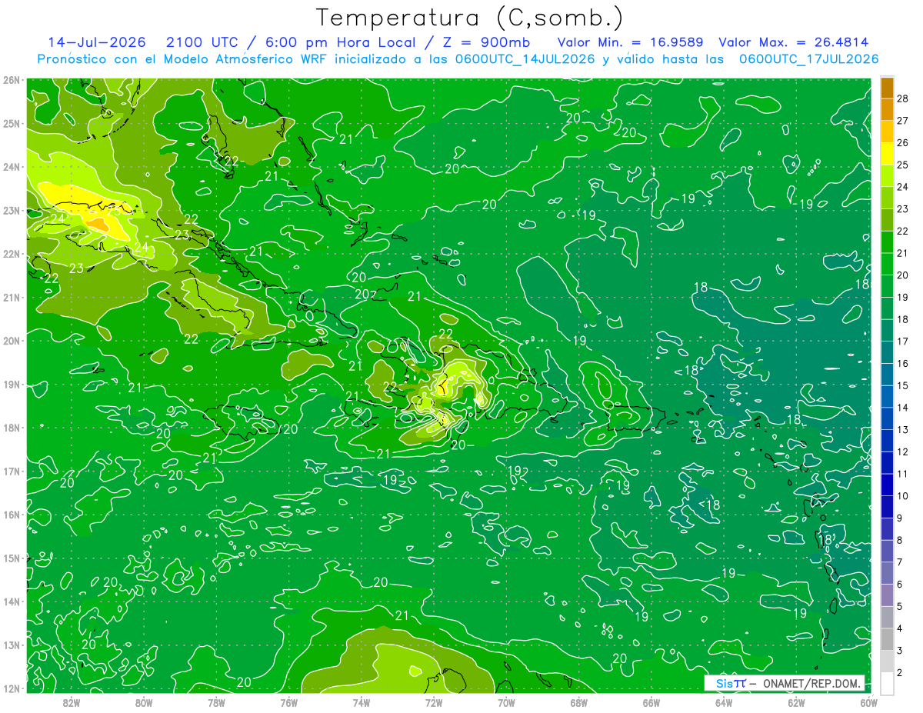Viewport: 923px width, 713px height.
Task: Click the 26N latitude axis label
Action: (x=11, y=80)
